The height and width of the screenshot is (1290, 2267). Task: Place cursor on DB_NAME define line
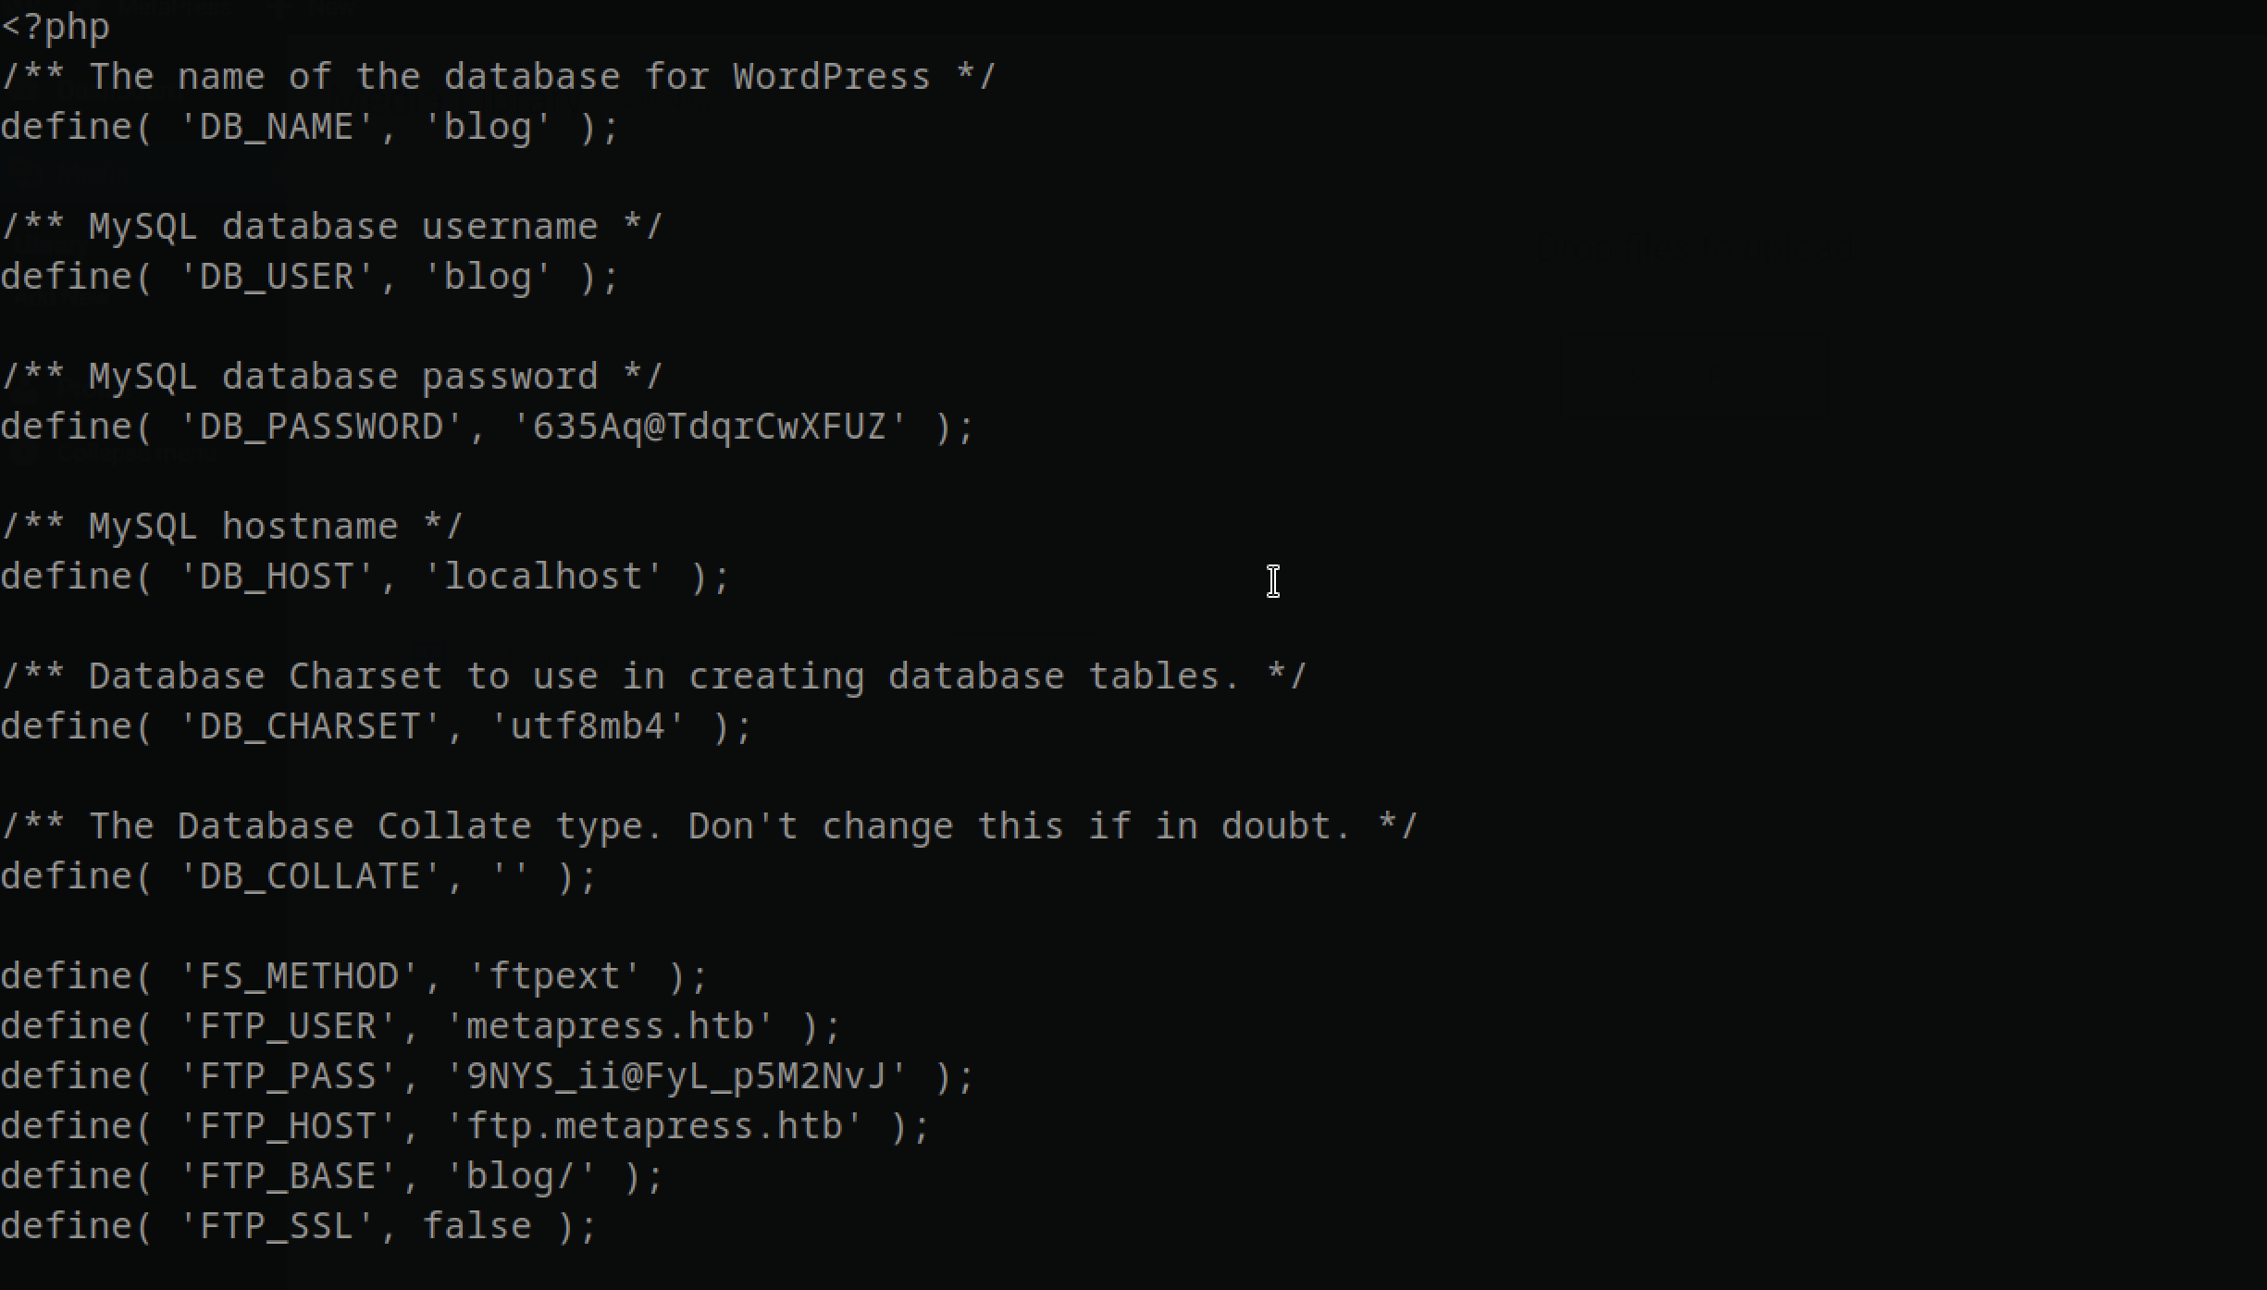point(310,127)
